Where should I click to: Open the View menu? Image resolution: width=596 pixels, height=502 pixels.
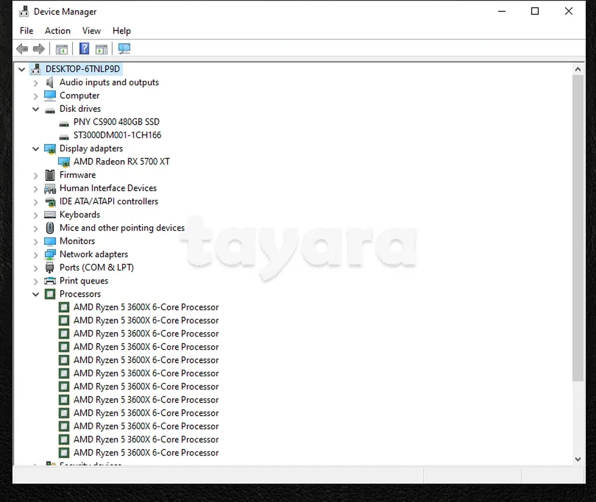(91, 31)
